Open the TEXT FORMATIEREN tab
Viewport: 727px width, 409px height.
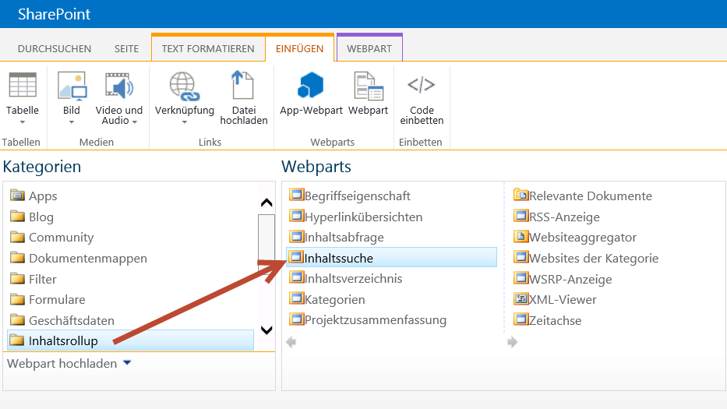point(208,48)
